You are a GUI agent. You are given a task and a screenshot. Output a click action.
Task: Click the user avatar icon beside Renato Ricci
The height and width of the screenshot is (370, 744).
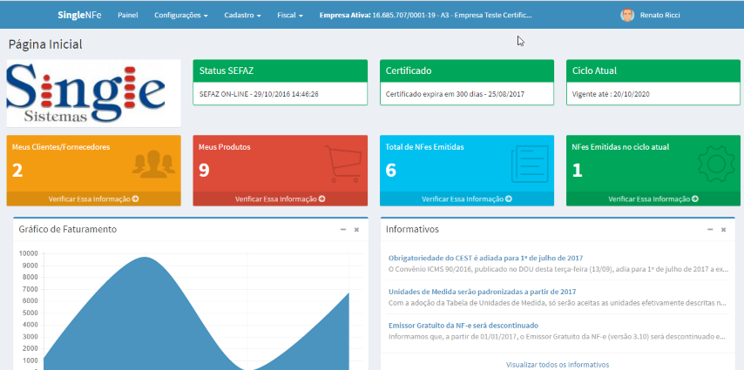[x=626, y=15]
